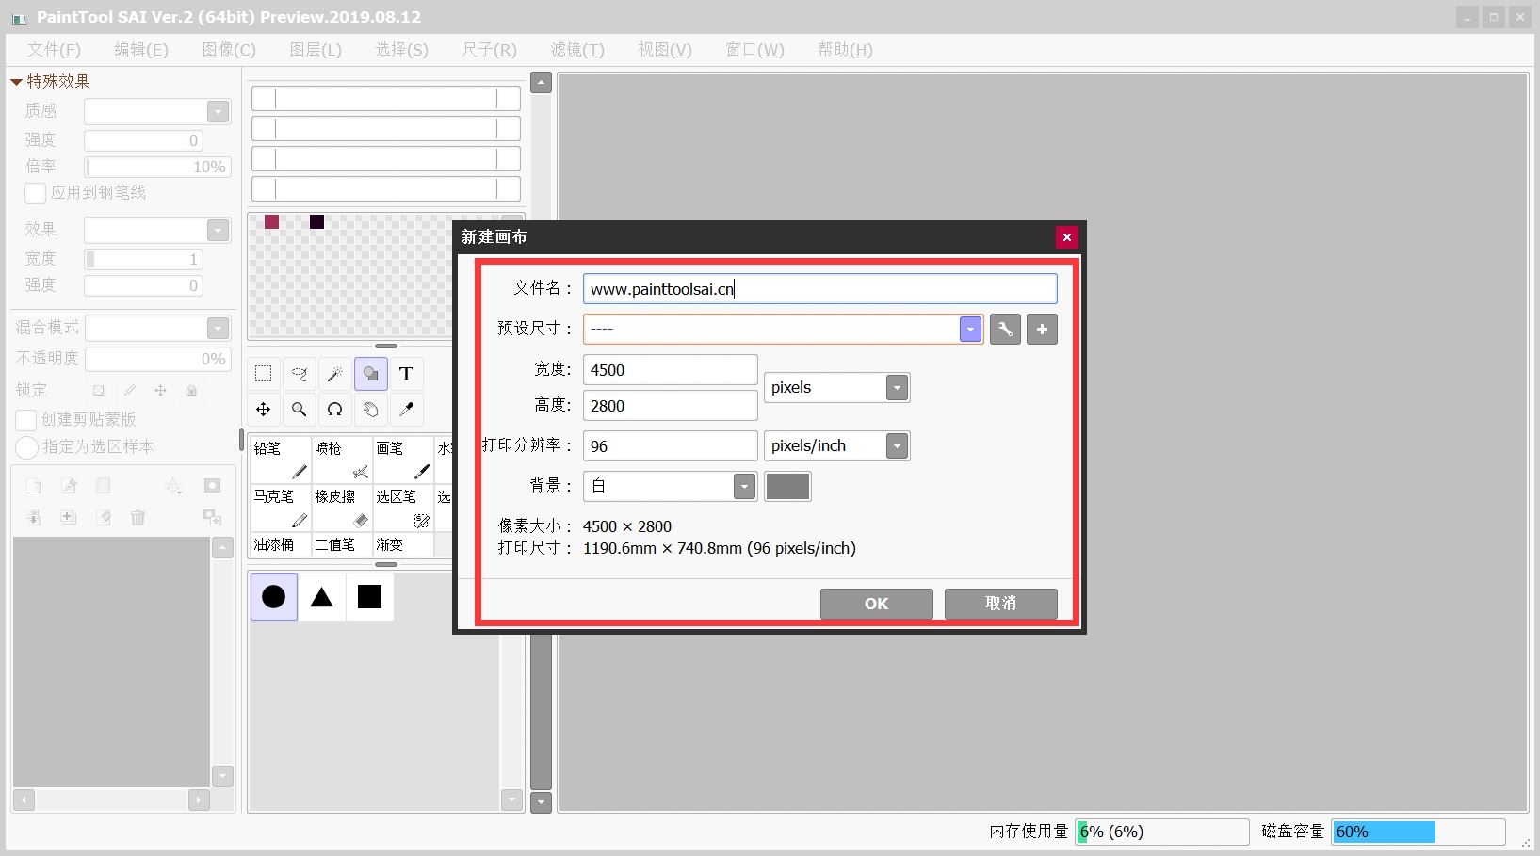Click the 高度 height input field
This screenshot has width=1540, height=856.
[x=671, y=406]
